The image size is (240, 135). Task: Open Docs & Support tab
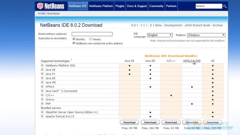click(137, 6)
